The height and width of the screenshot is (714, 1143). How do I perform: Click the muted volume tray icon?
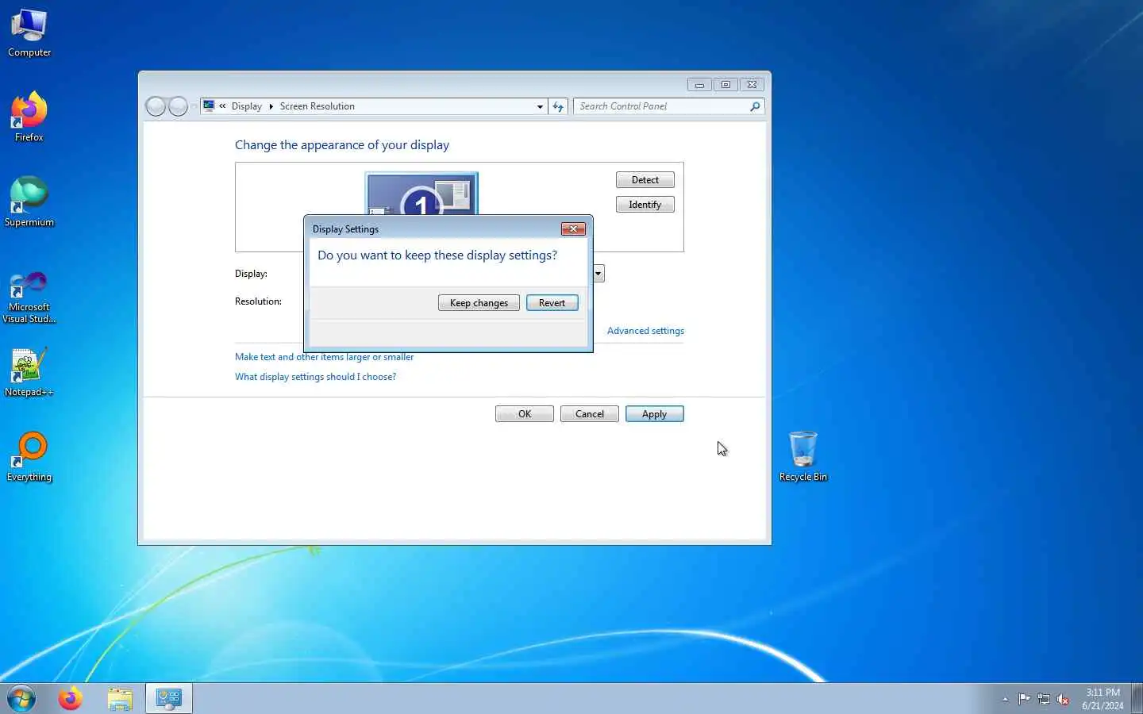coord(1064,699)
